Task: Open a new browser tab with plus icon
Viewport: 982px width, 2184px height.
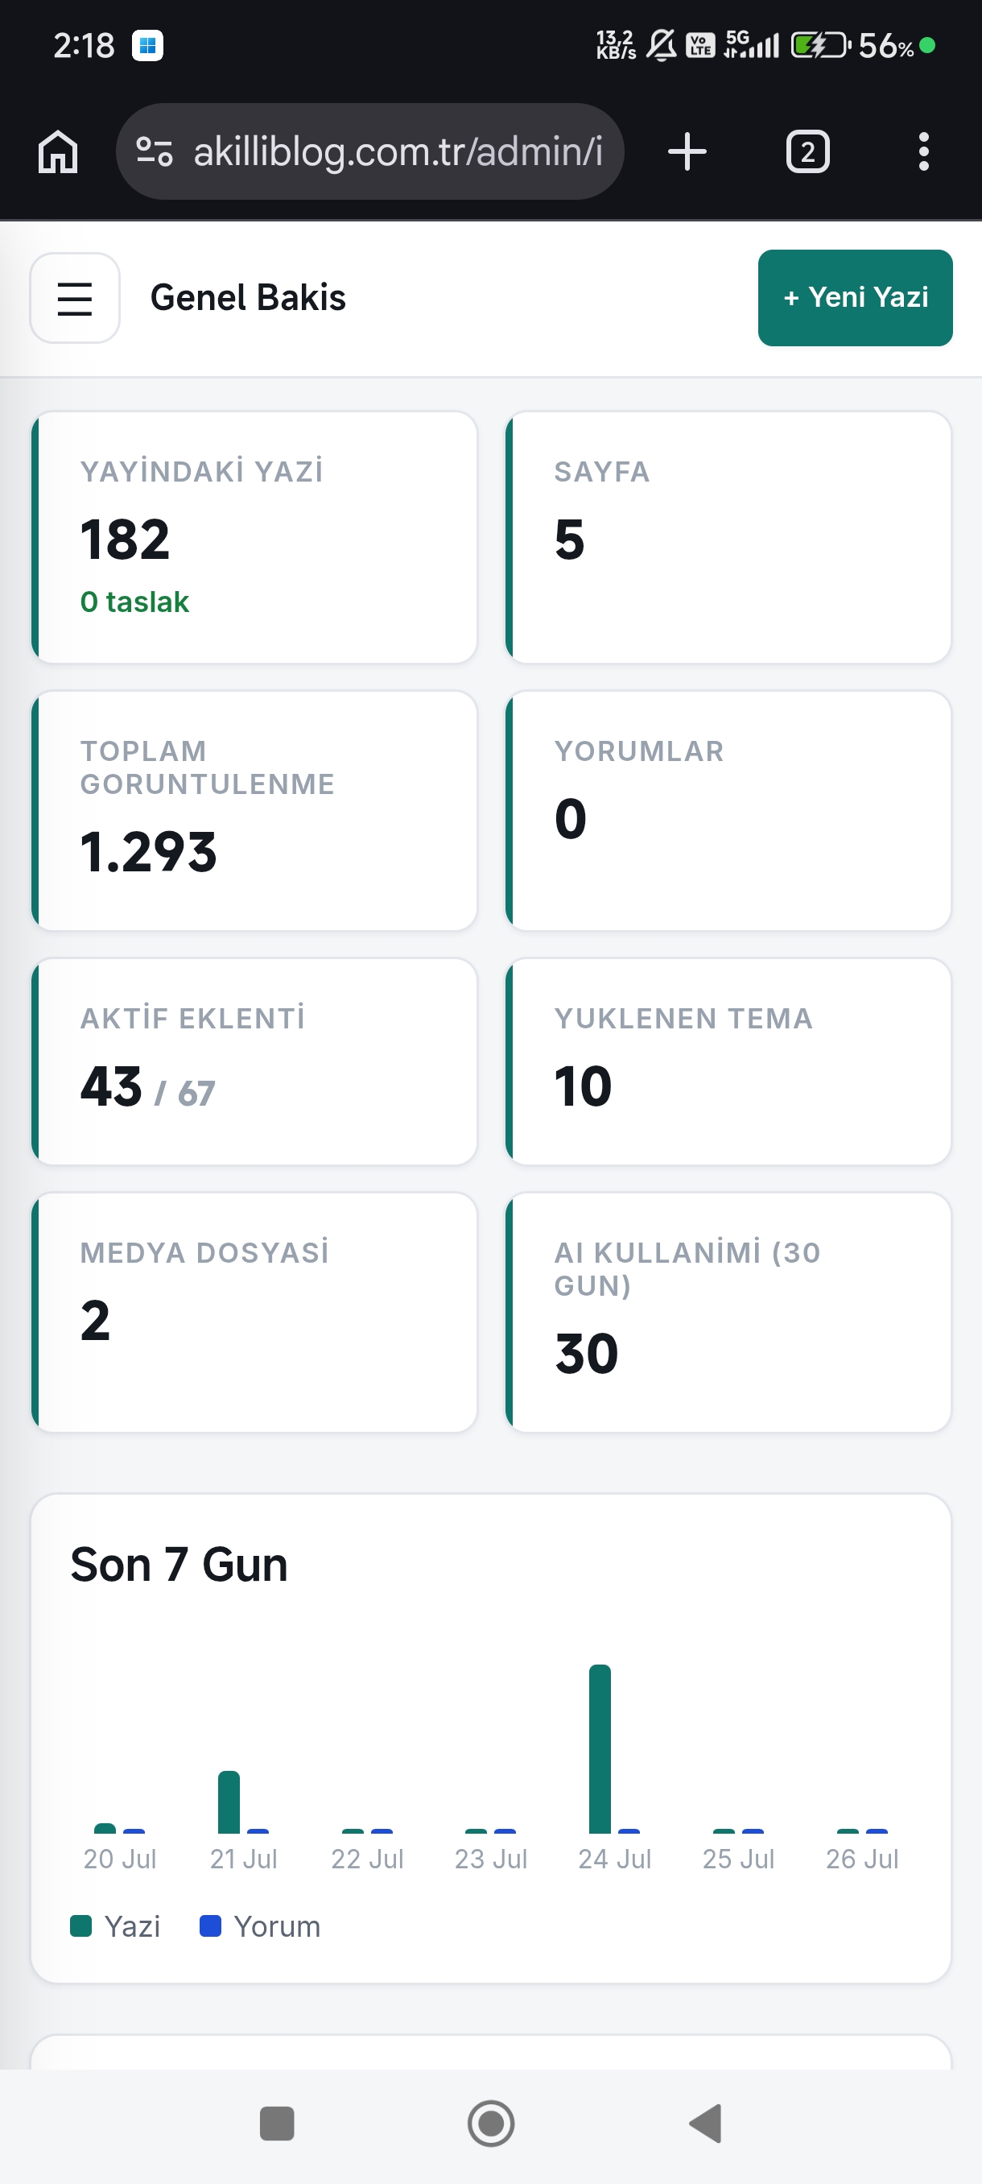Action: pyautogui.click(x=687, y=151)
